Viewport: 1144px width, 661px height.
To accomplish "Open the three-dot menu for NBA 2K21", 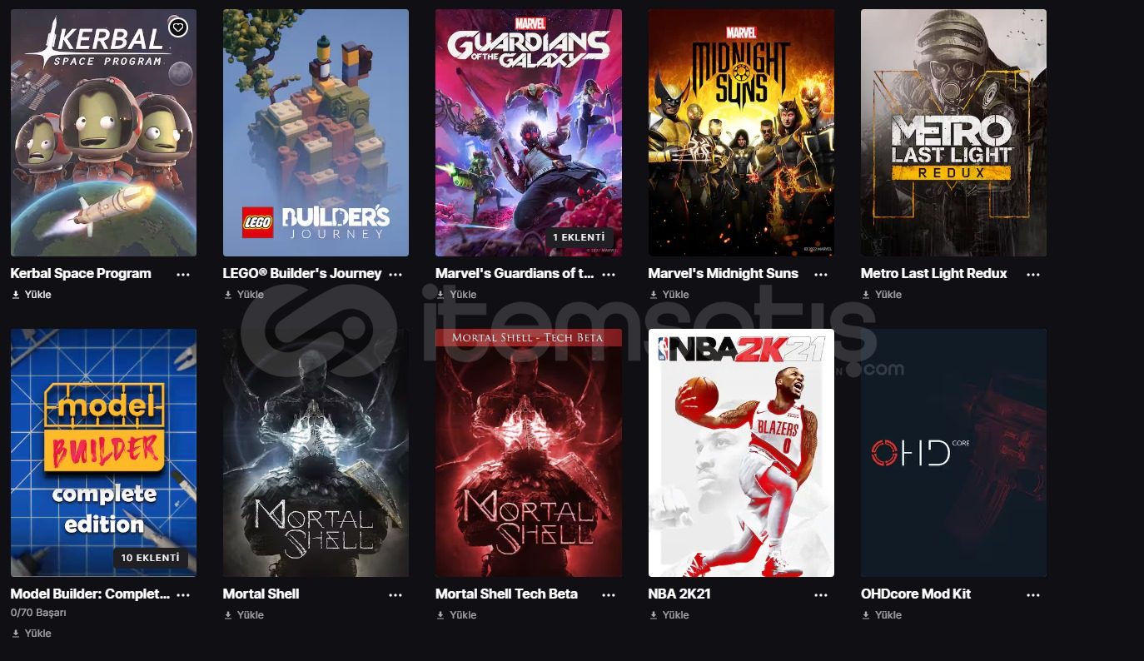I will coord(821,594).
